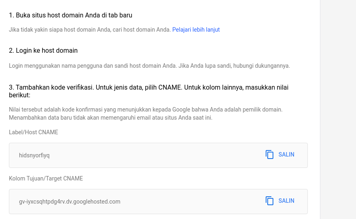Click the gv-iyxcsqhtpdg4rv.dv.googlehosted.com target value
This screenshot has height=219, width=356.
(x=70, y=202)
